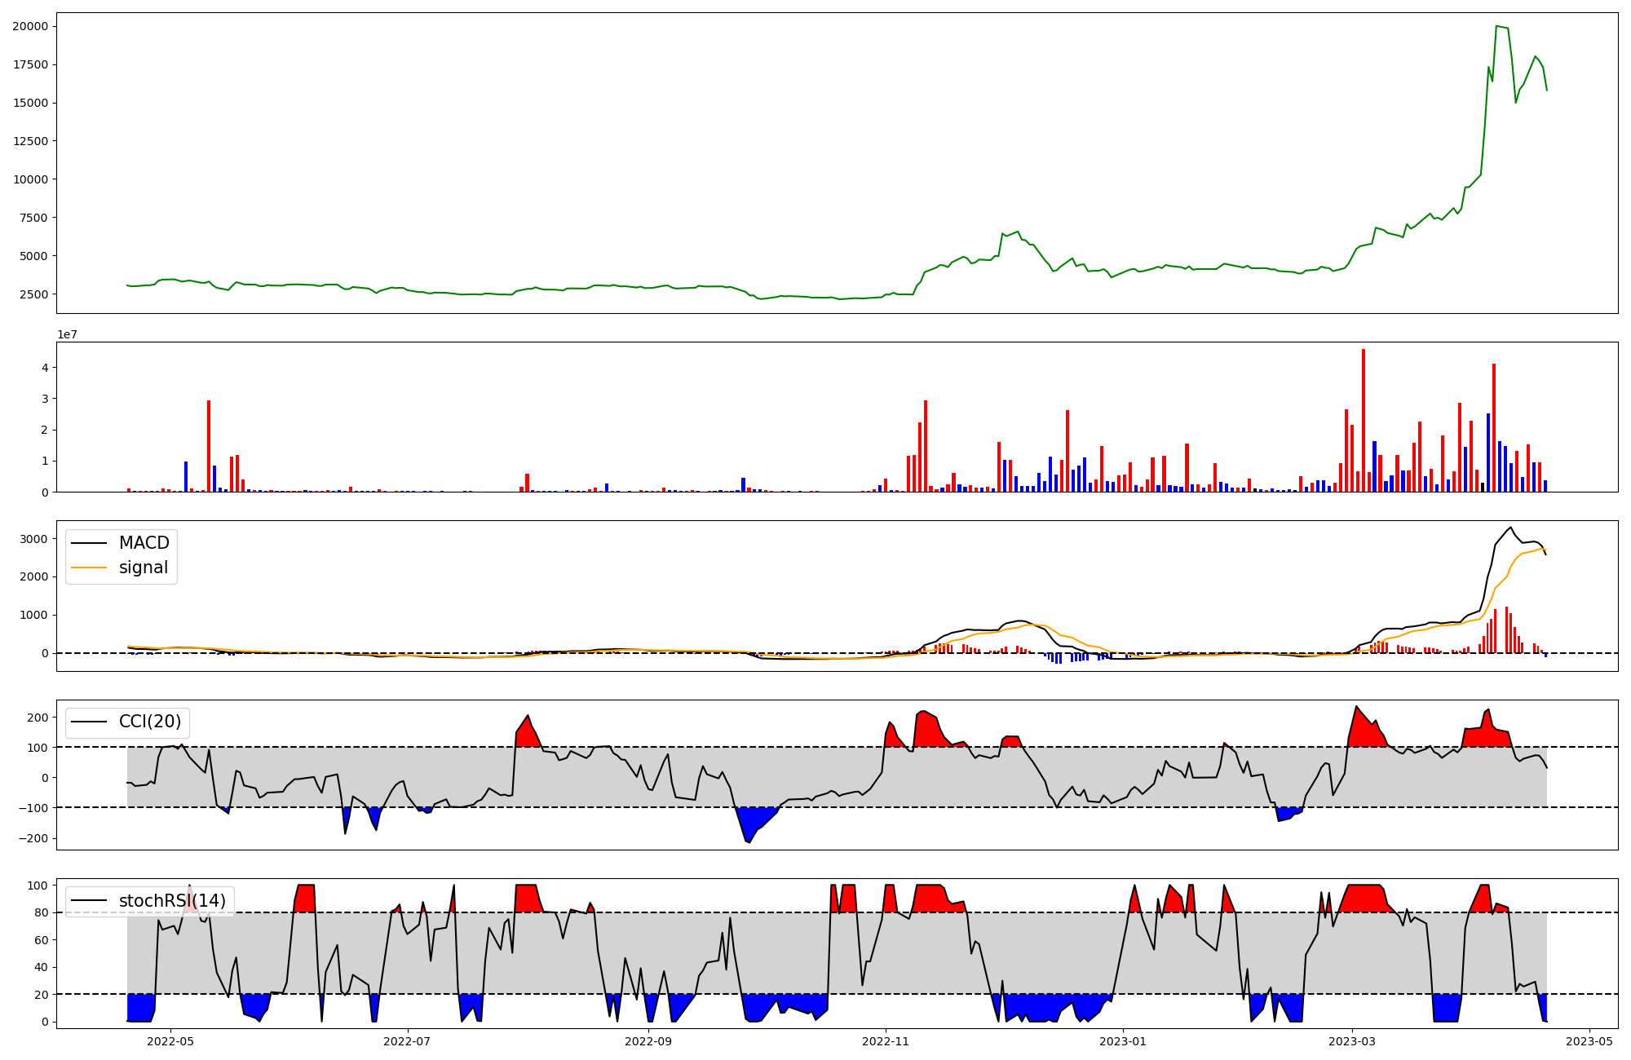Click the 200 tick on CCI axis
Image resolution: width=1631 pixels, height=1060 pixels.
[38, 718]
